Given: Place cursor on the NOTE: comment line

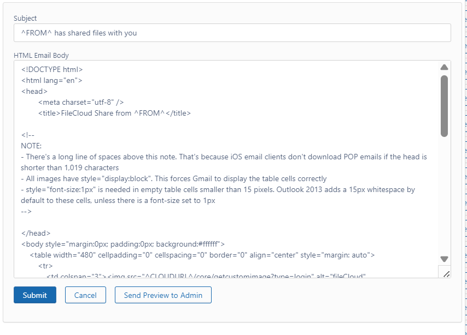Looking at the screenshot, I should point(31,146).
